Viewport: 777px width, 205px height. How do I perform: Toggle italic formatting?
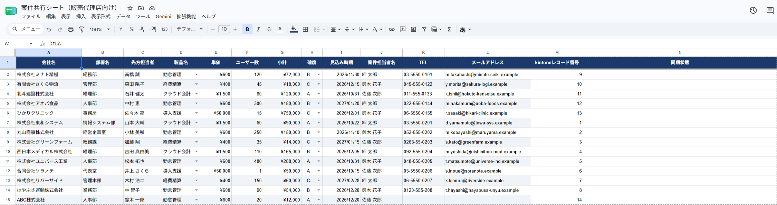coord(258,30)
